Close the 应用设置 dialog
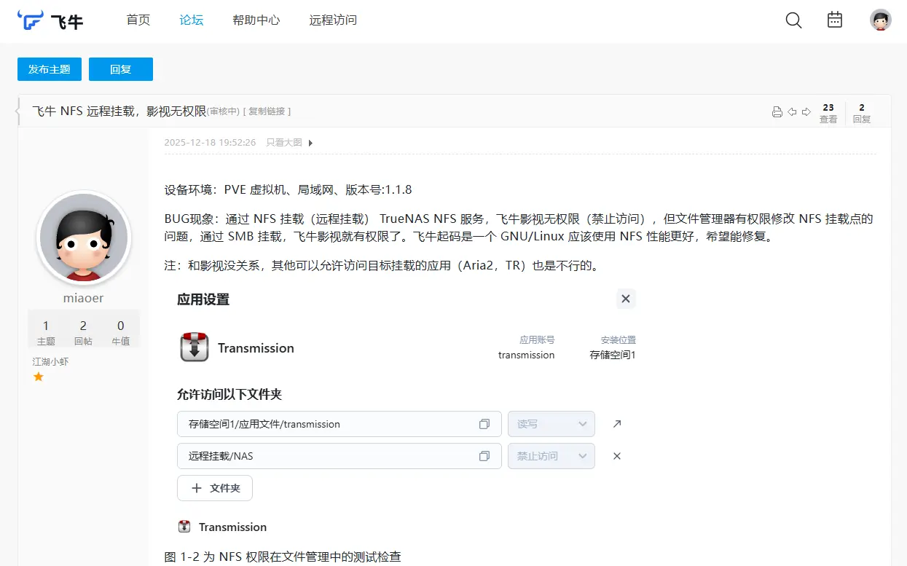Viewport: 907px width, 566px height. point(625,299)
